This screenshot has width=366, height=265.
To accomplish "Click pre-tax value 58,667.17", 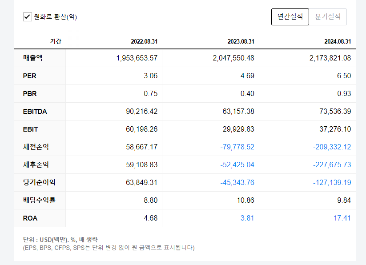I will [142, 147].
